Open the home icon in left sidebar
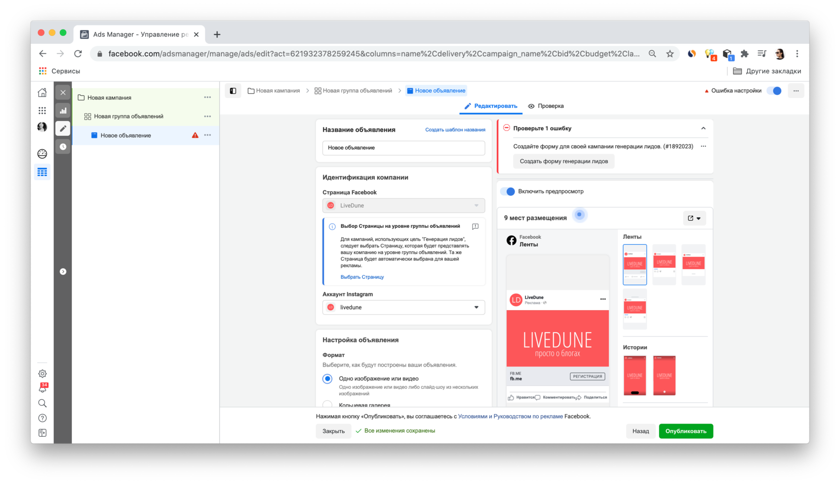 click(x=42, y=92)
